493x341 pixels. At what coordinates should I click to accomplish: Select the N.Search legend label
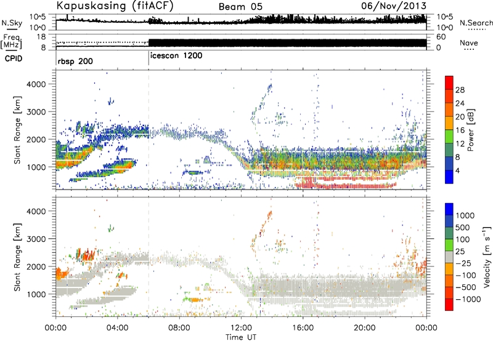[476, 23]
